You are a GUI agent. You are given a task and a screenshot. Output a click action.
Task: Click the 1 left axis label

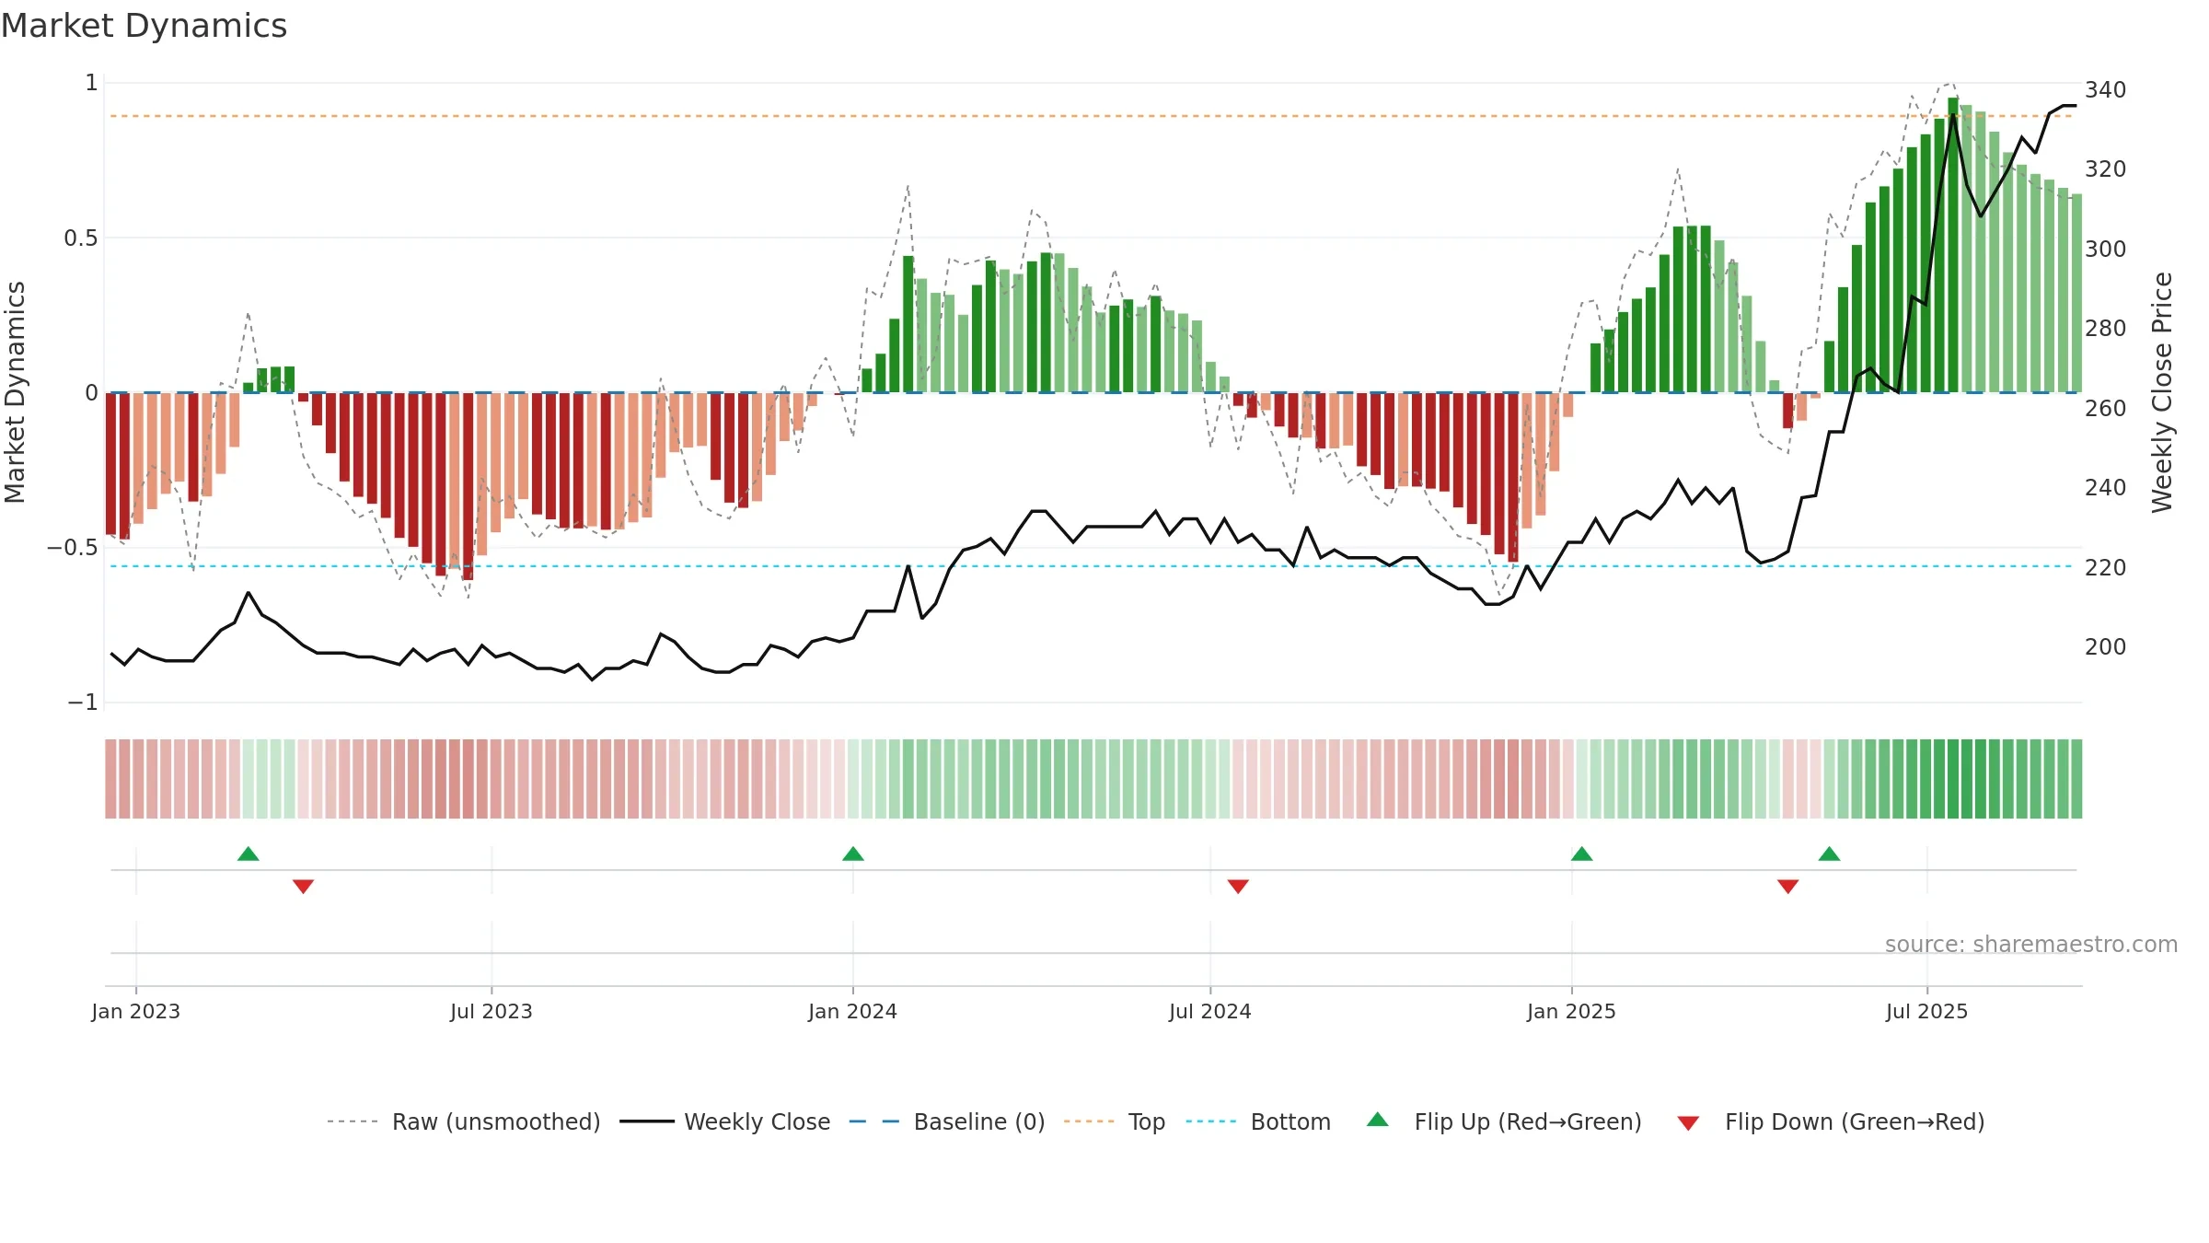pyautogui.click(x=91, y=83)
